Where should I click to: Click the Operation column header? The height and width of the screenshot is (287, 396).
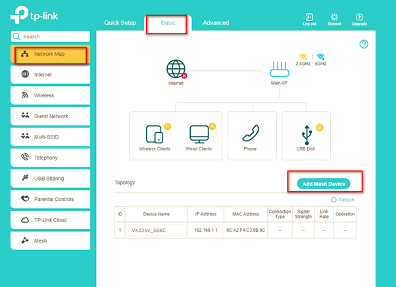pos(345,214)
